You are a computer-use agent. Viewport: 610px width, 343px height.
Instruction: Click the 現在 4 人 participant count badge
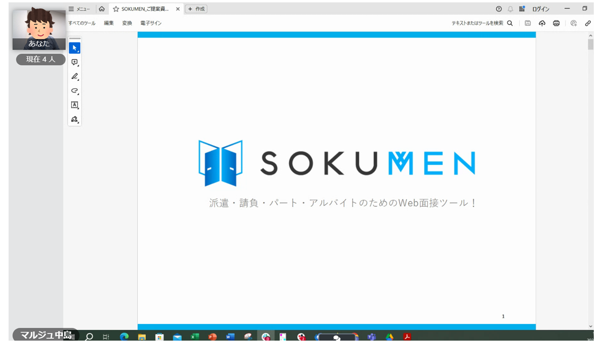(x=41, y=60)
